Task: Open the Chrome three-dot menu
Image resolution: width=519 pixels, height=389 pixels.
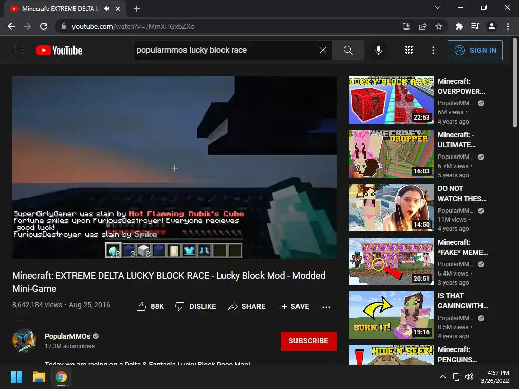Action: [508, 26]
